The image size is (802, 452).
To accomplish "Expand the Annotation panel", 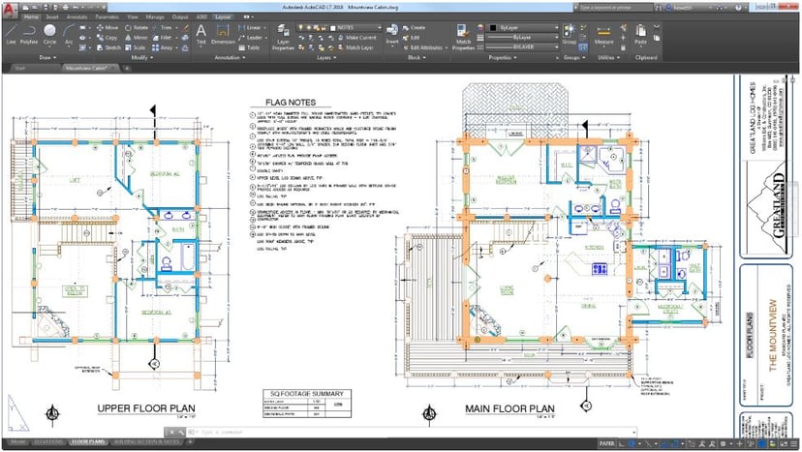I will tap(230, 58).
